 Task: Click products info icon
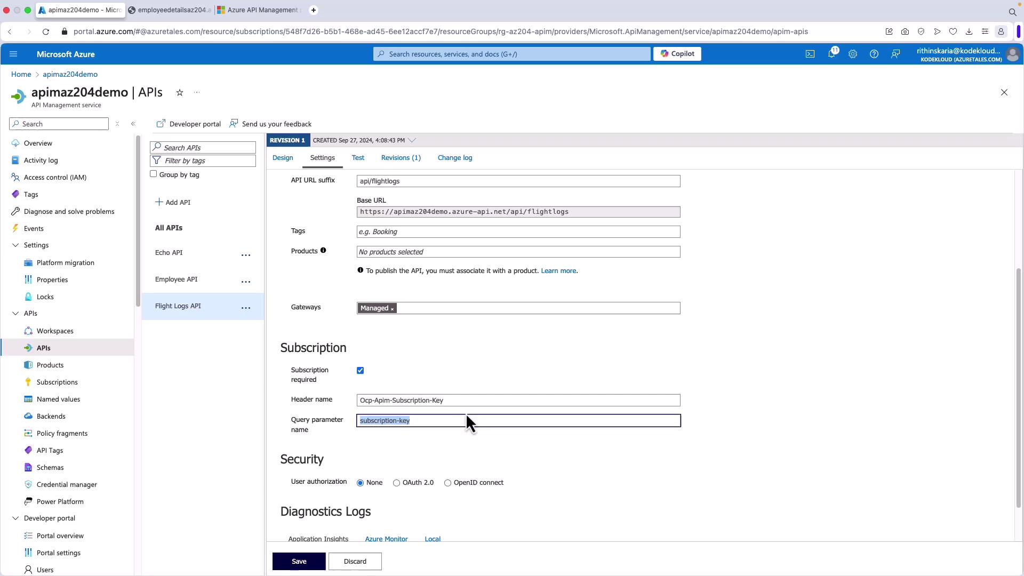coord(323,251)
